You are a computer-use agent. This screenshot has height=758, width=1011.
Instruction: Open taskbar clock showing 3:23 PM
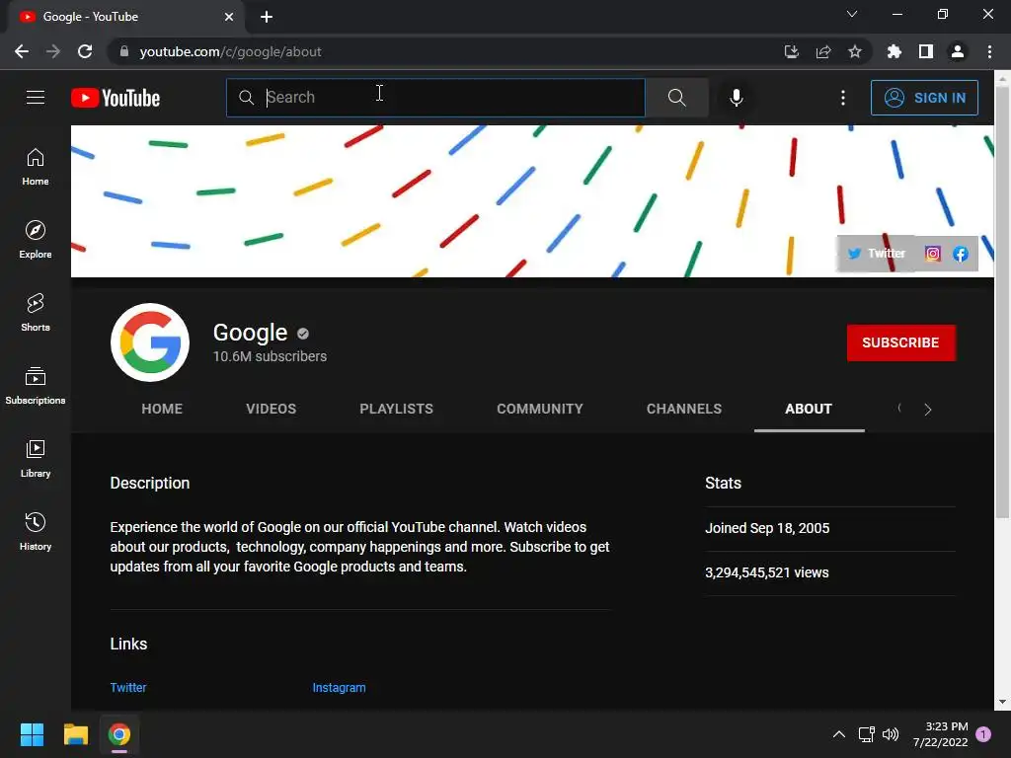[940, 734]
